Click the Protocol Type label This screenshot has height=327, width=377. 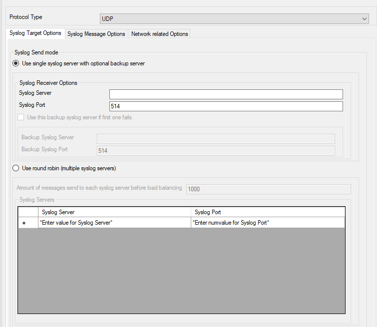tap(26, 17)
